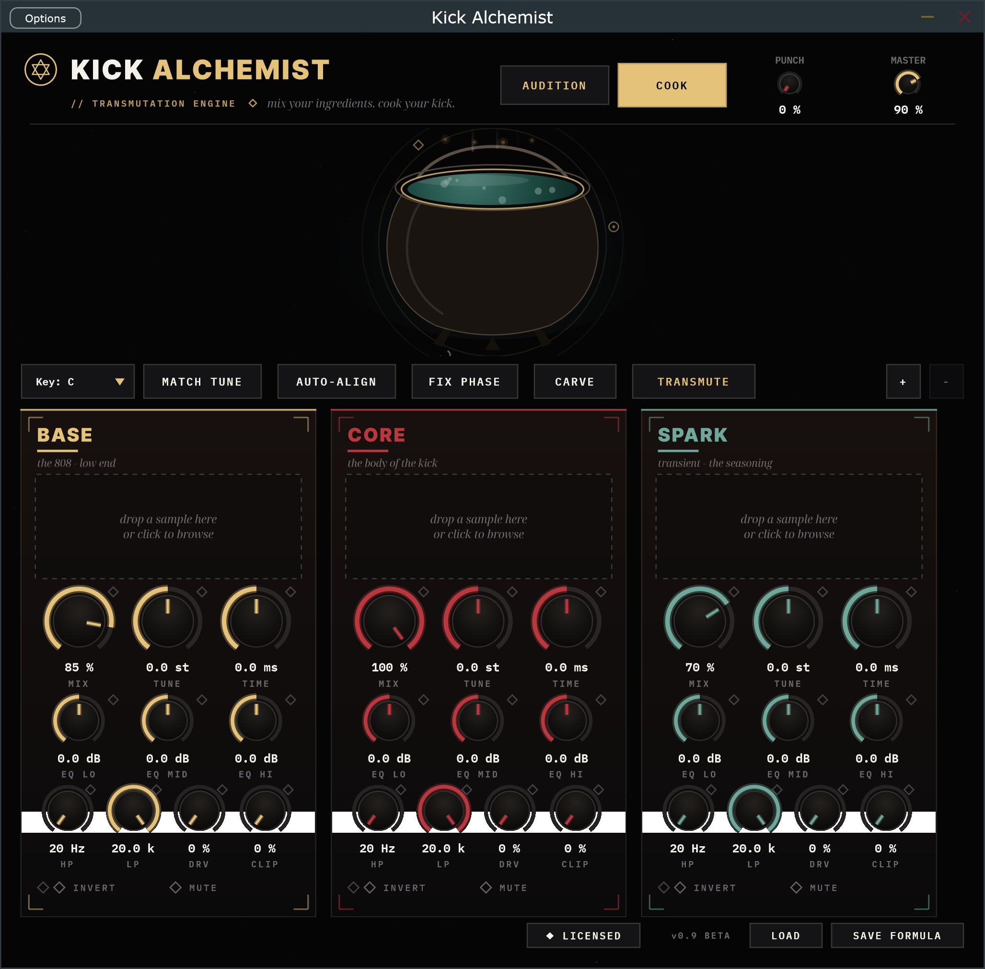This screenshot has height=969, width=985.
Task: Open the Options menu
Action: click(45, 18)
